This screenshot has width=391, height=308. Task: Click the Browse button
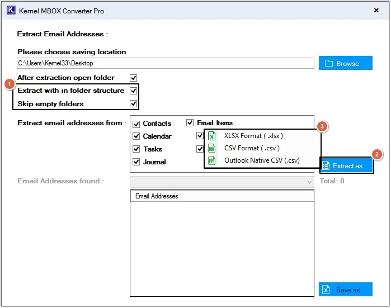346,63
